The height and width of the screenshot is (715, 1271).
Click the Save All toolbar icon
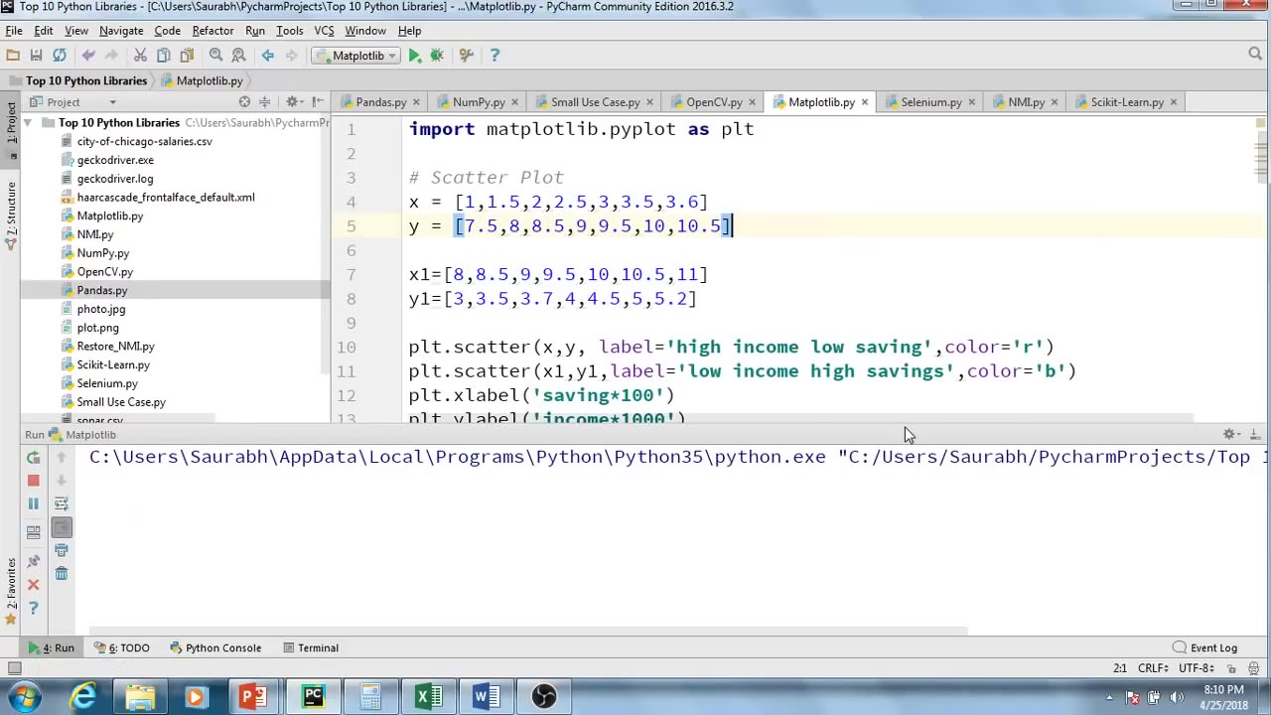[x=36, y=56]
